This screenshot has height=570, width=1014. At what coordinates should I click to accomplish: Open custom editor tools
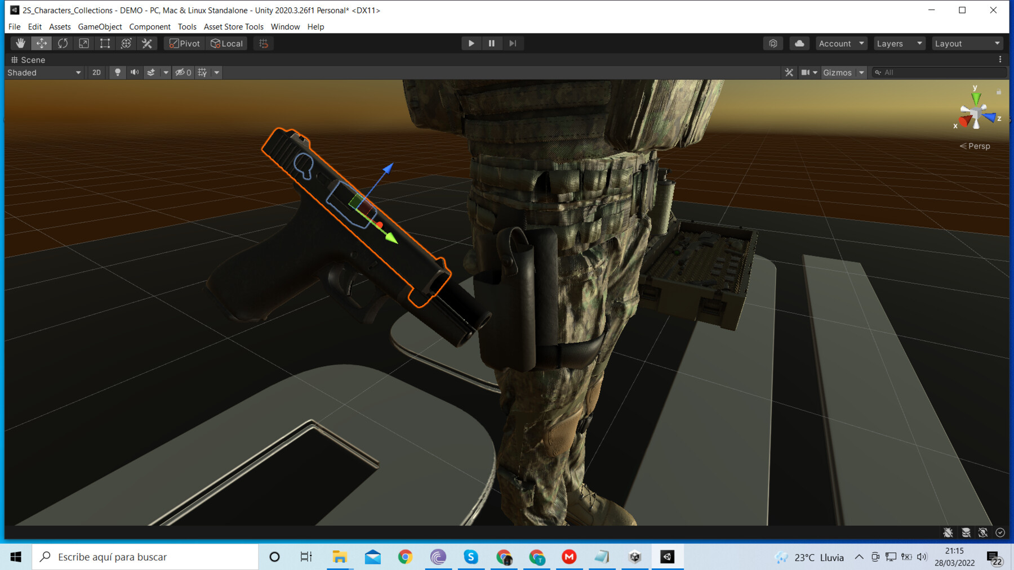[x=147, y=43]
